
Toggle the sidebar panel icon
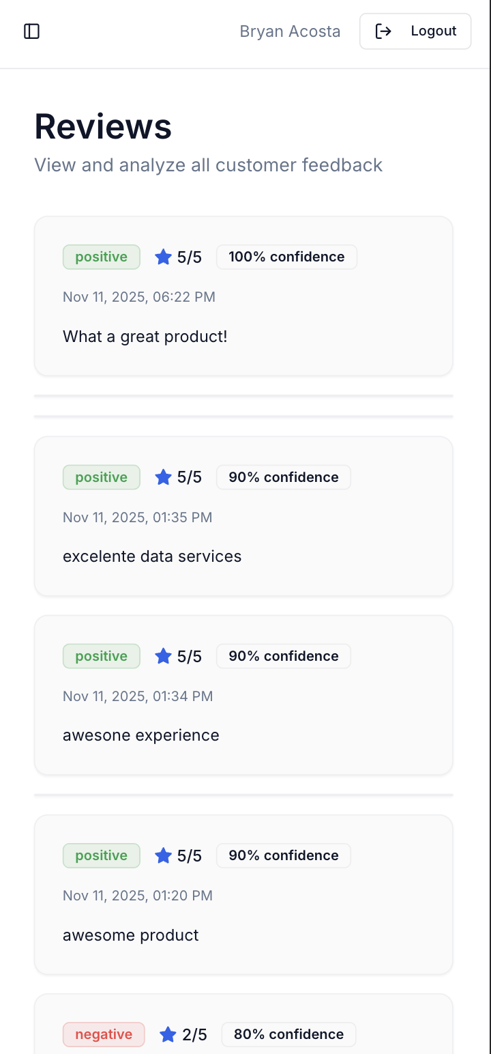click(32, 31)
